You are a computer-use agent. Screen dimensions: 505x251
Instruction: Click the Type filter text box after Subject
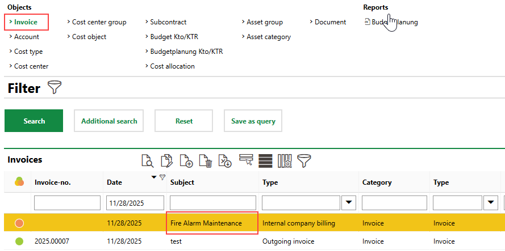tap(301, 203)
